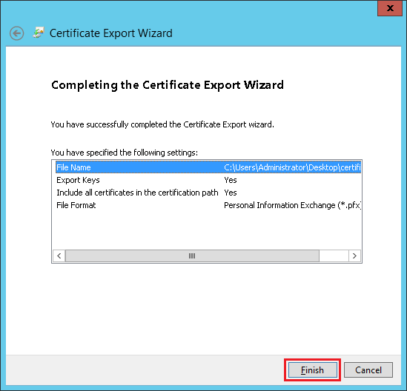Click the C:\Users\Administrator\Desktop file path value
The width and height of the screenshot is (407, 391).
pyautogui.click(x=292, y=167)
